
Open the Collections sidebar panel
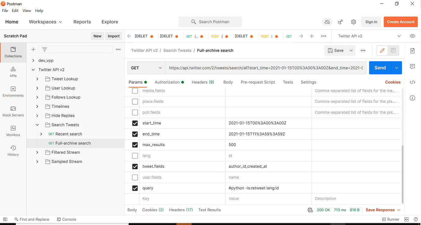[13, 52]
